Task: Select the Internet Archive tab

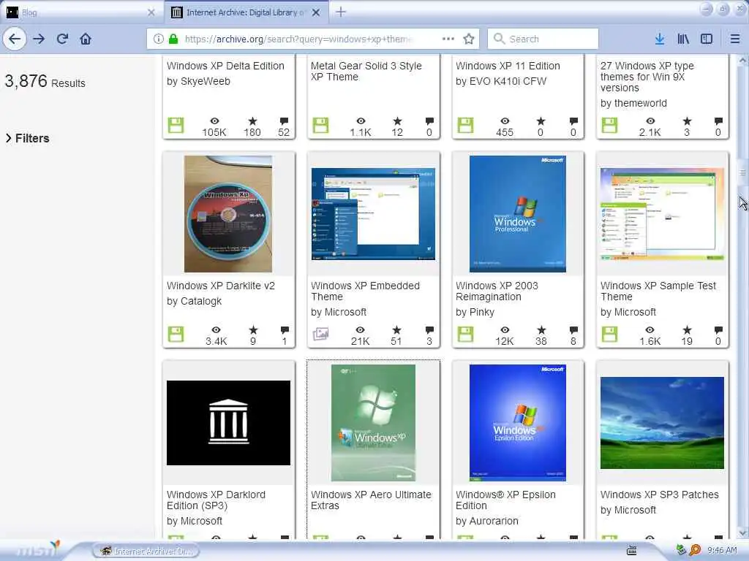Action: [246, 12]
